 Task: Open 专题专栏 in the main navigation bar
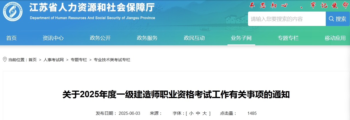(x=288, y=38)
